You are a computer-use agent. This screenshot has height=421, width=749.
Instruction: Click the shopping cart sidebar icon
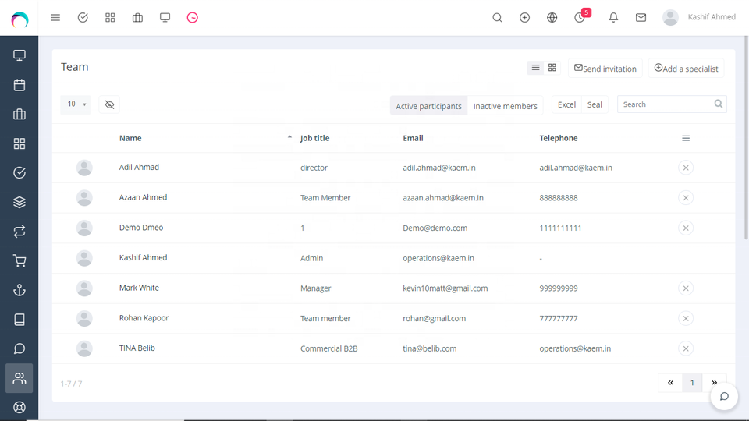(20, 261)
